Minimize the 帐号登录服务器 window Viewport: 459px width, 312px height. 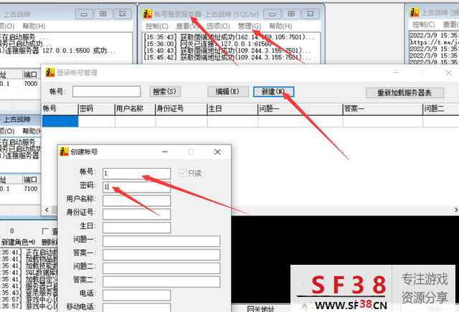click(x=272, y=14)
